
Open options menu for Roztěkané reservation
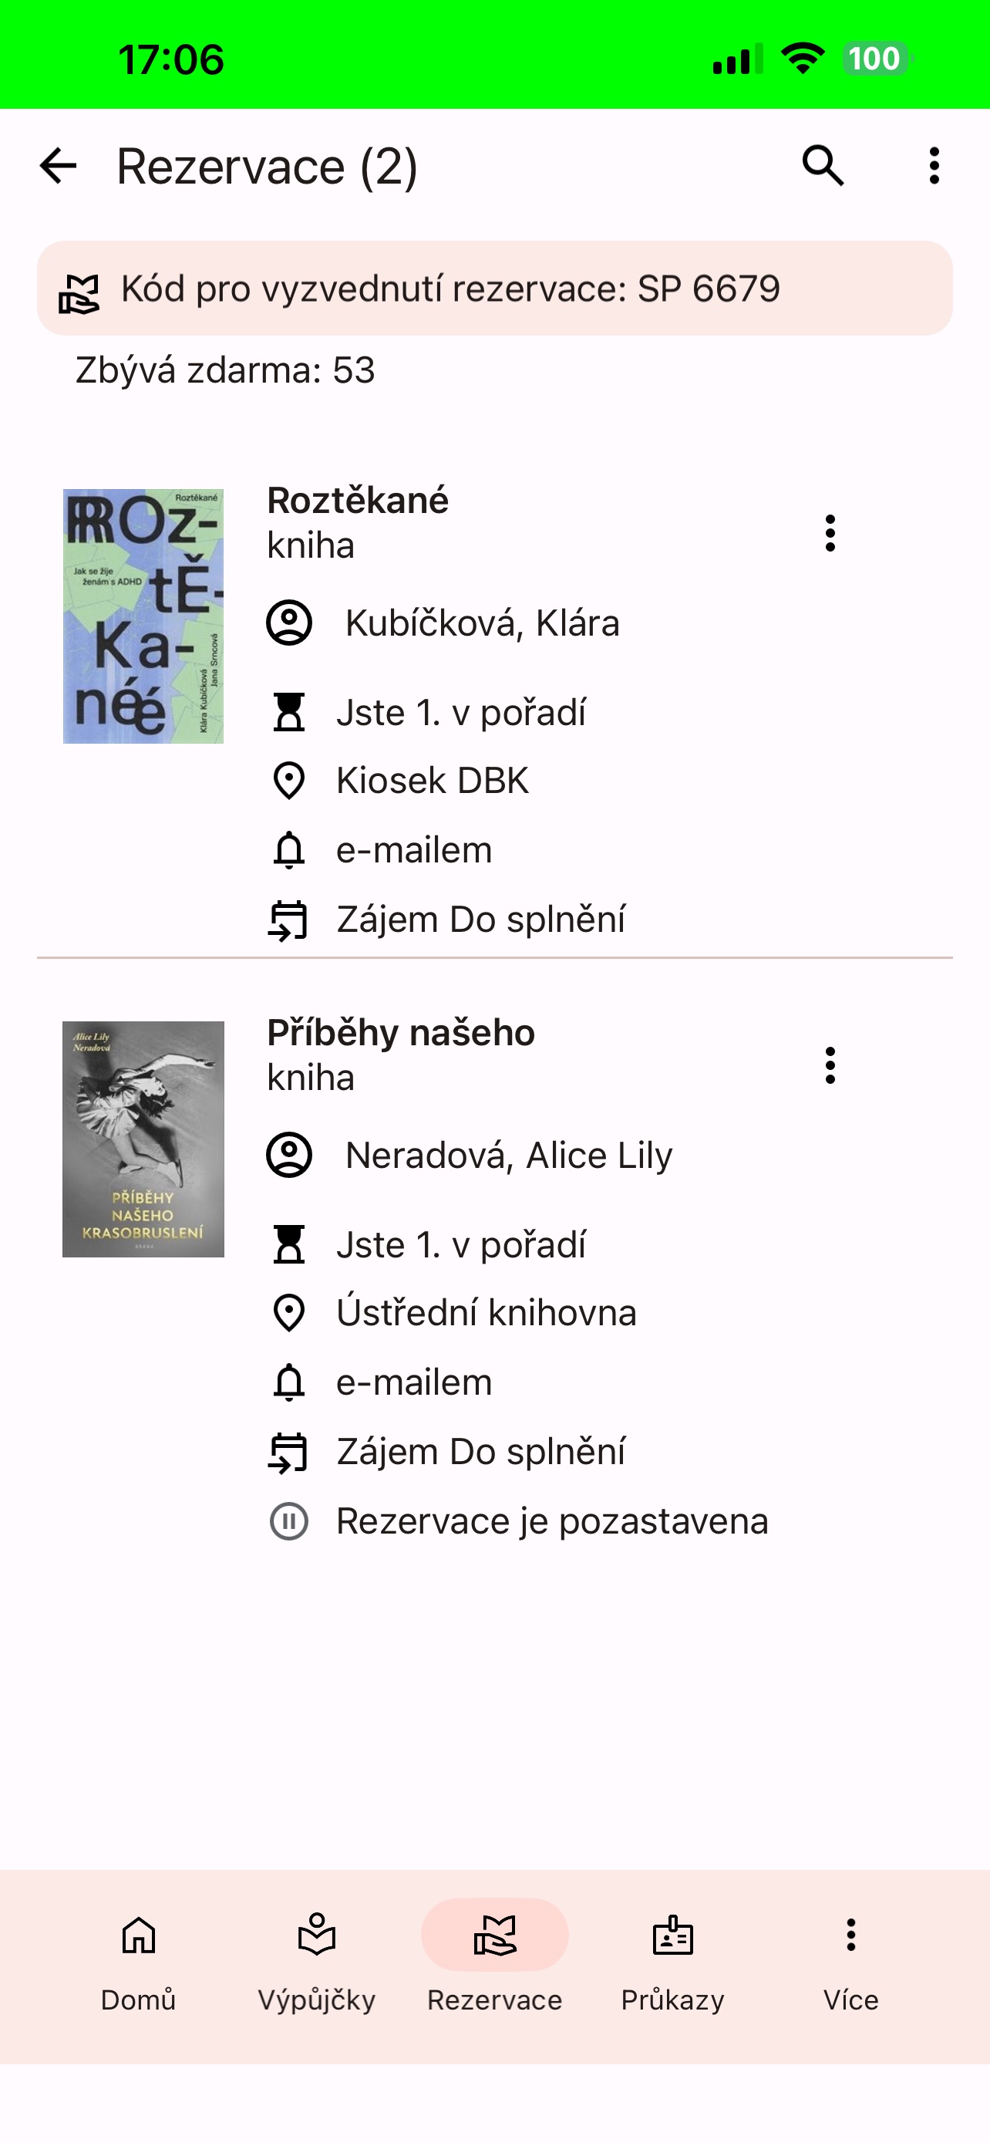[x=830, y=533]
